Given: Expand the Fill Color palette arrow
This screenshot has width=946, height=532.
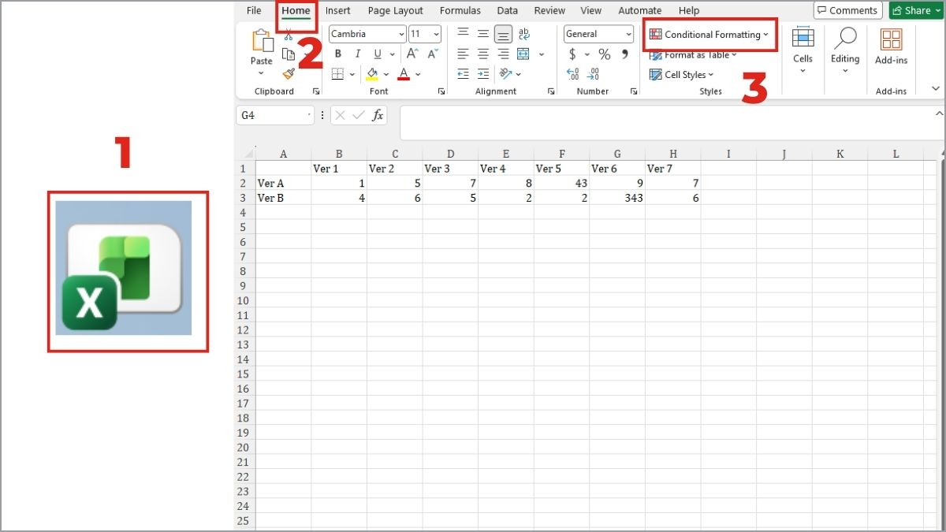Looking at the screenshot, I should pyautogui.click(x=386, y=74).
